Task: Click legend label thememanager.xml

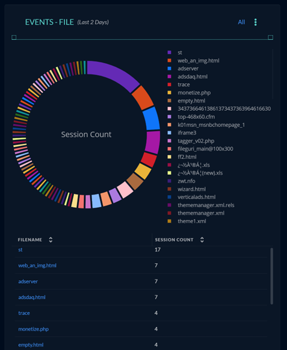Action: point(201,213)
